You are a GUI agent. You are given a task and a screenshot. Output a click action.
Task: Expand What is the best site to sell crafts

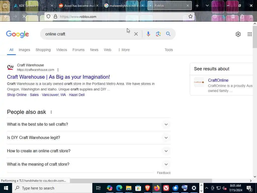tap(89, 124)
